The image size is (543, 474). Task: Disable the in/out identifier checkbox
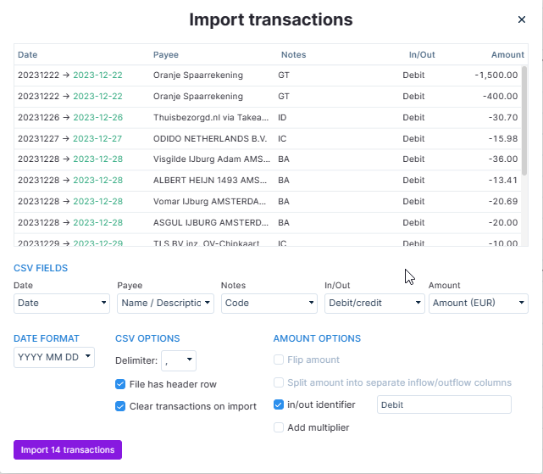coord(279,404)
